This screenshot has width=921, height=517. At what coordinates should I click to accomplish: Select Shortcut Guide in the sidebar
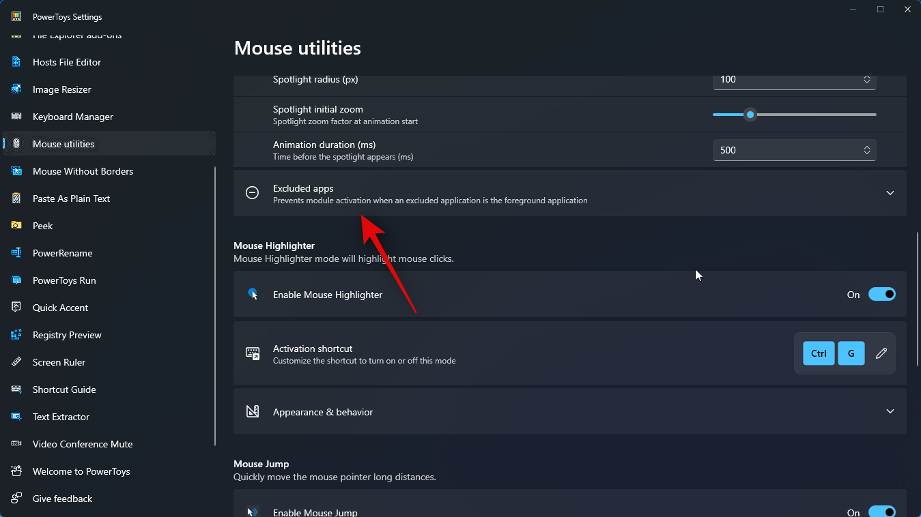click(109, 389)
